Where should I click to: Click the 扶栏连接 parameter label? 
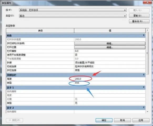pyautogui.click(x=12, y=70)
